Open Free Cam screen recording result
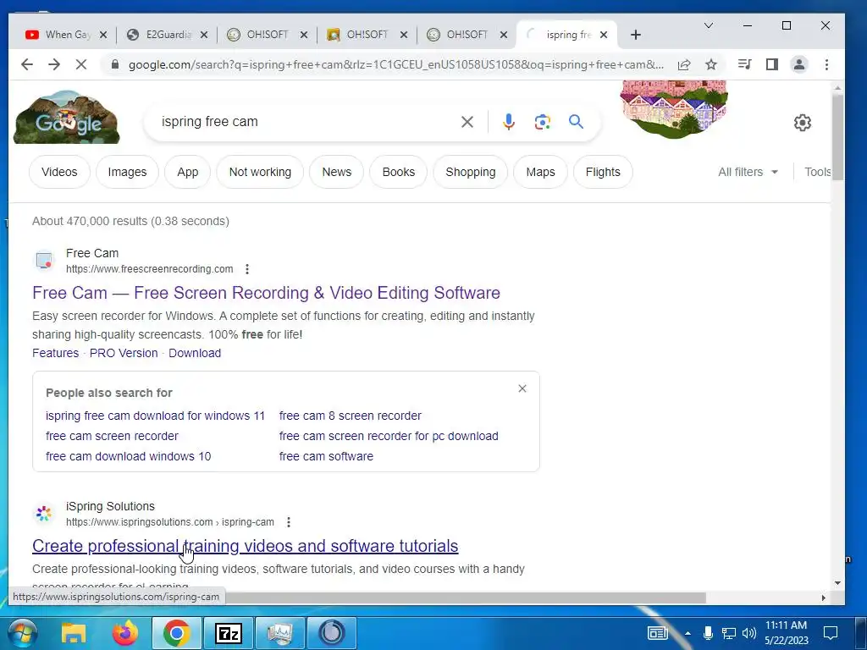 tap(266, 292)
